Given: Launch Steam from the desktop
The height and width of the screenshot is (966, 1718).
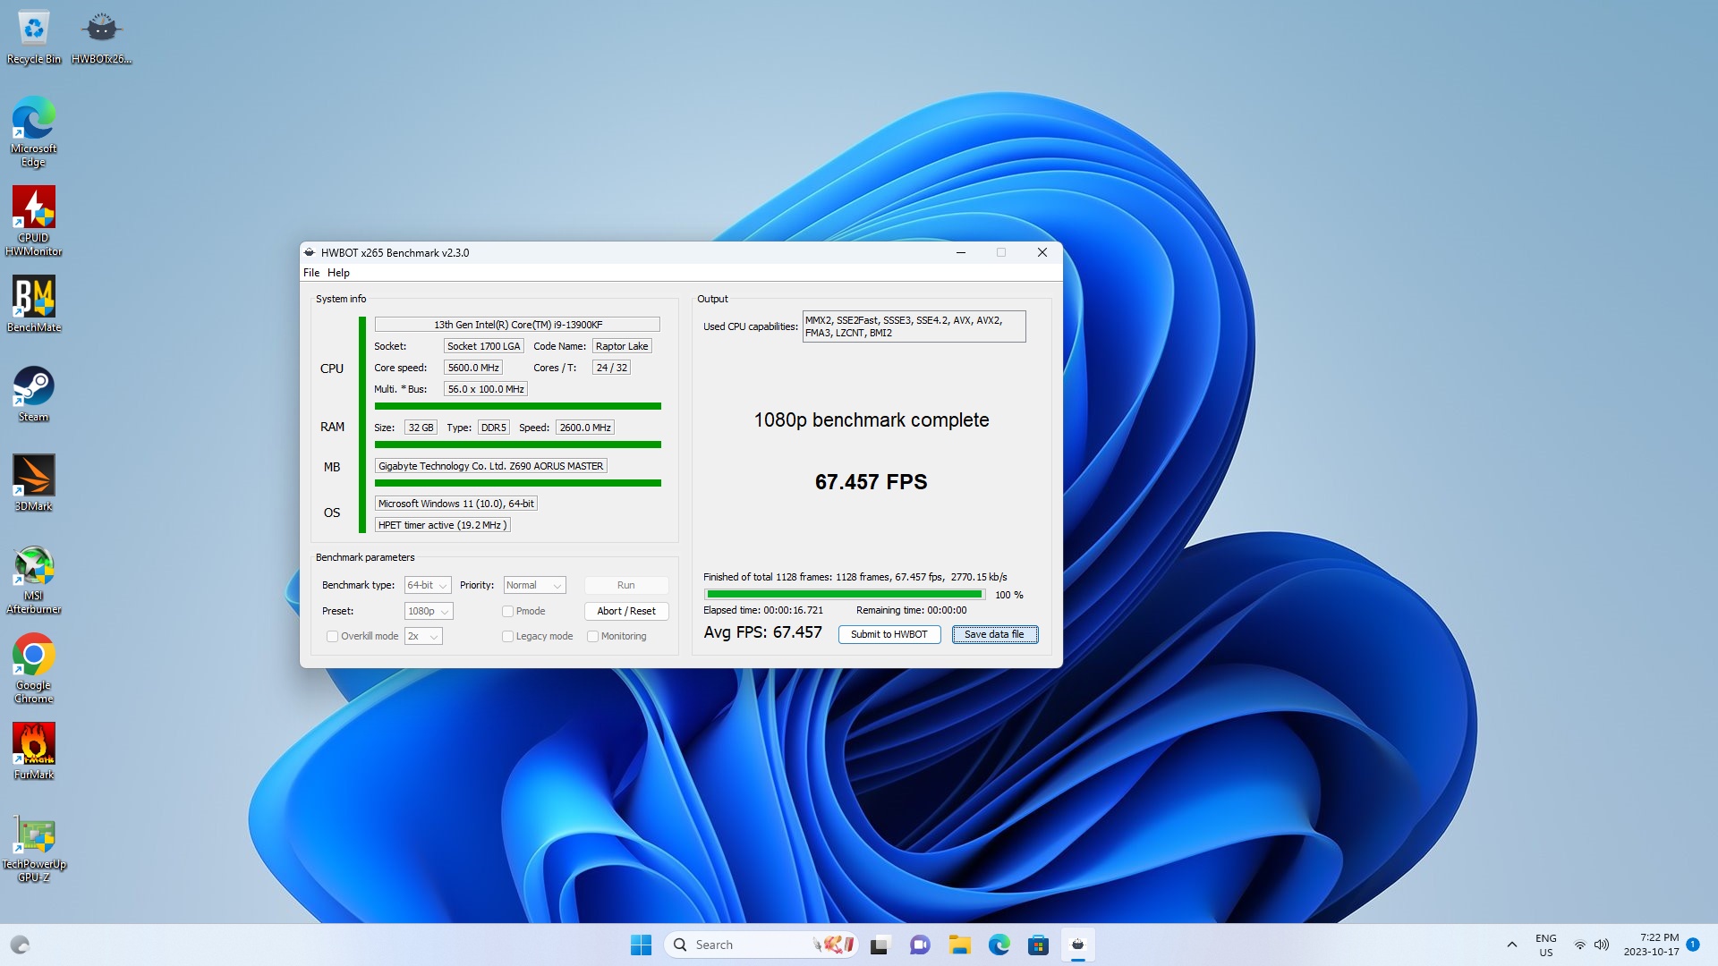Looking at the screenshot, I should 33,394.
